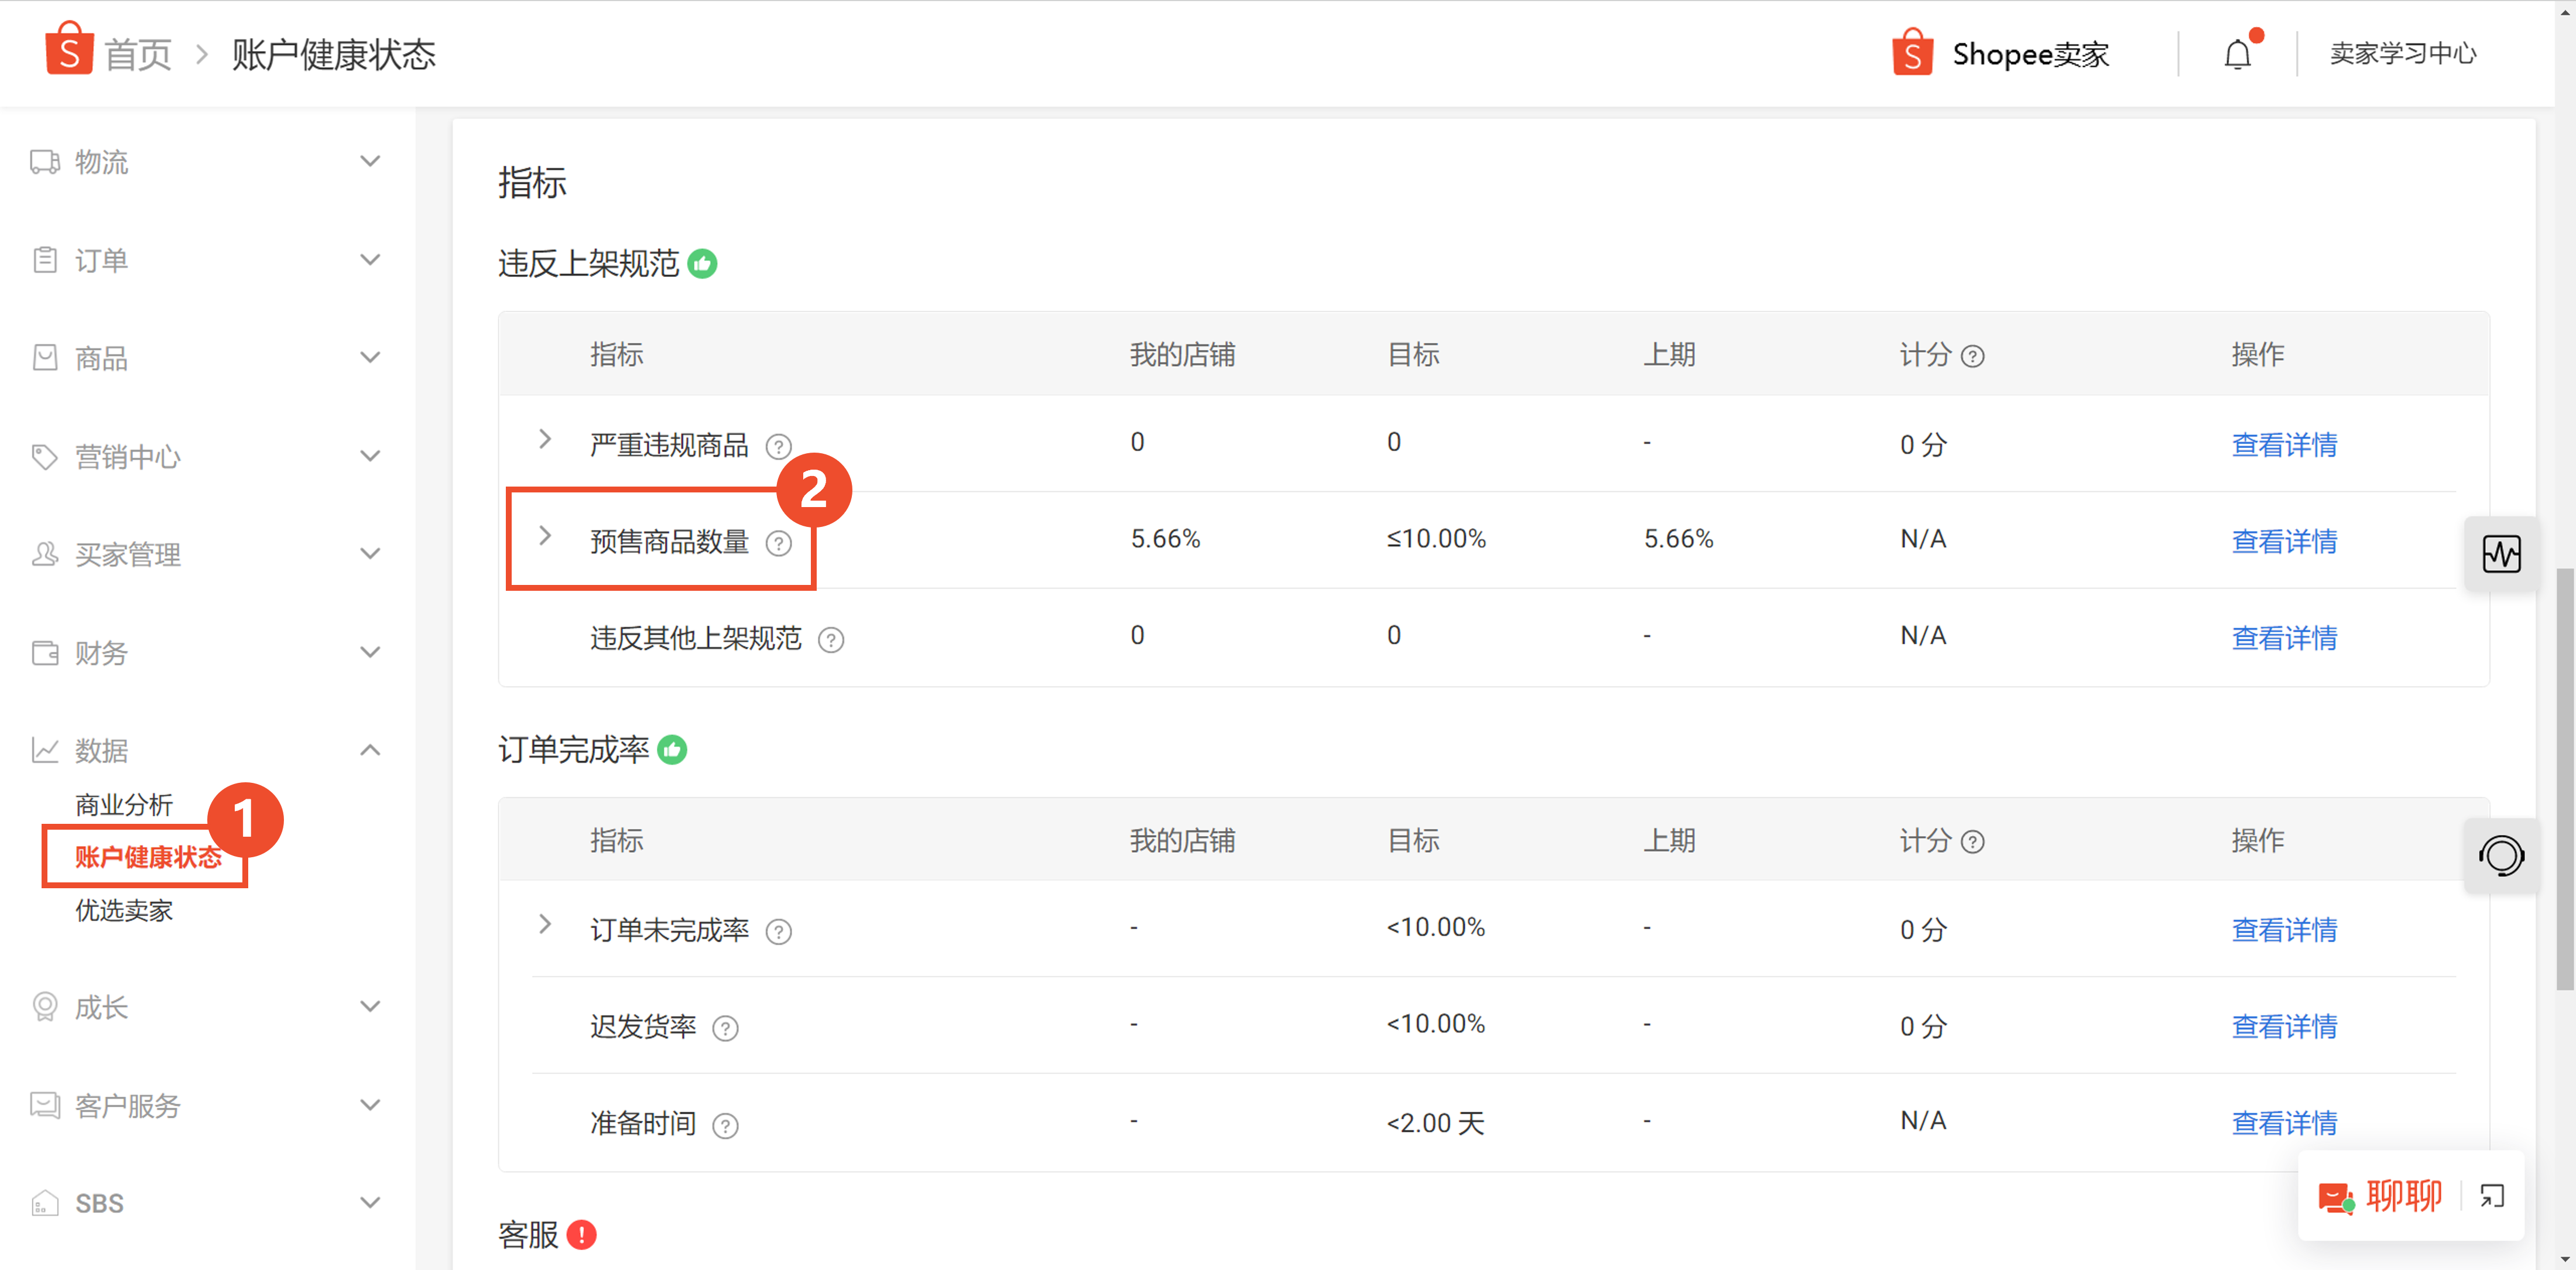Image resolution: width=2576 pixels, height=1270 pixels.
Task: Open the notification bell with red dot
Action: [x=2237, y=54]
